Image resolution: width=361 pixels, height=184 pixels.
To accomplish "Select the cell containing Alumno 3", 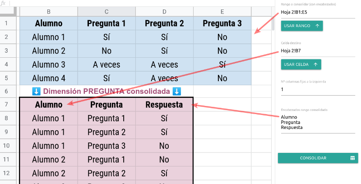I will (49, 64).
